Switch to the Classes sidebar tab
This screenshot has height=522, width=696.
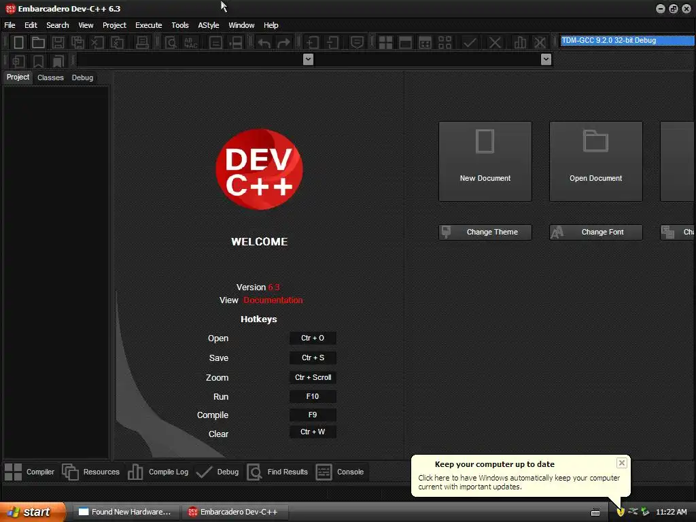tap(50, 77)
